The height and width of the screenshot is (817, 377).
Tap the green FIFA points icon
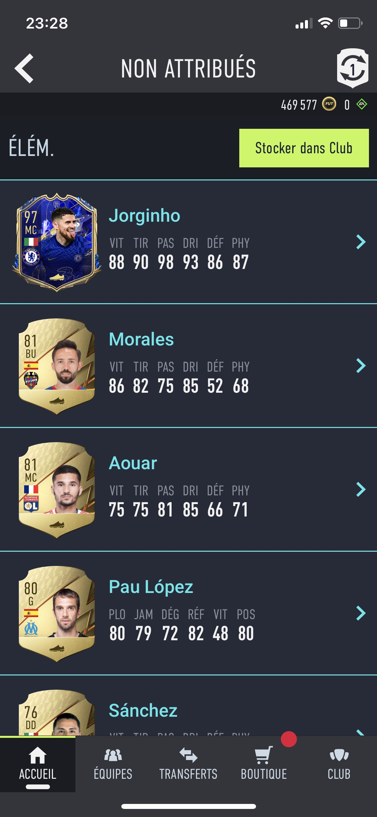362,104
